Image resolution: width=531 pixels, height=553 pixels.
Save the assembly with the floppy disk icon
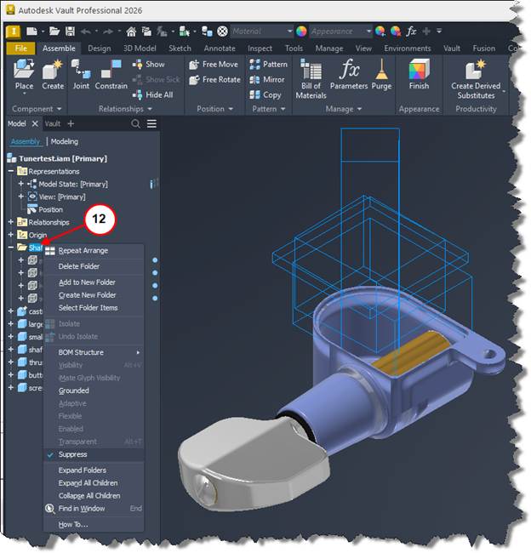[x=71, y=31]
